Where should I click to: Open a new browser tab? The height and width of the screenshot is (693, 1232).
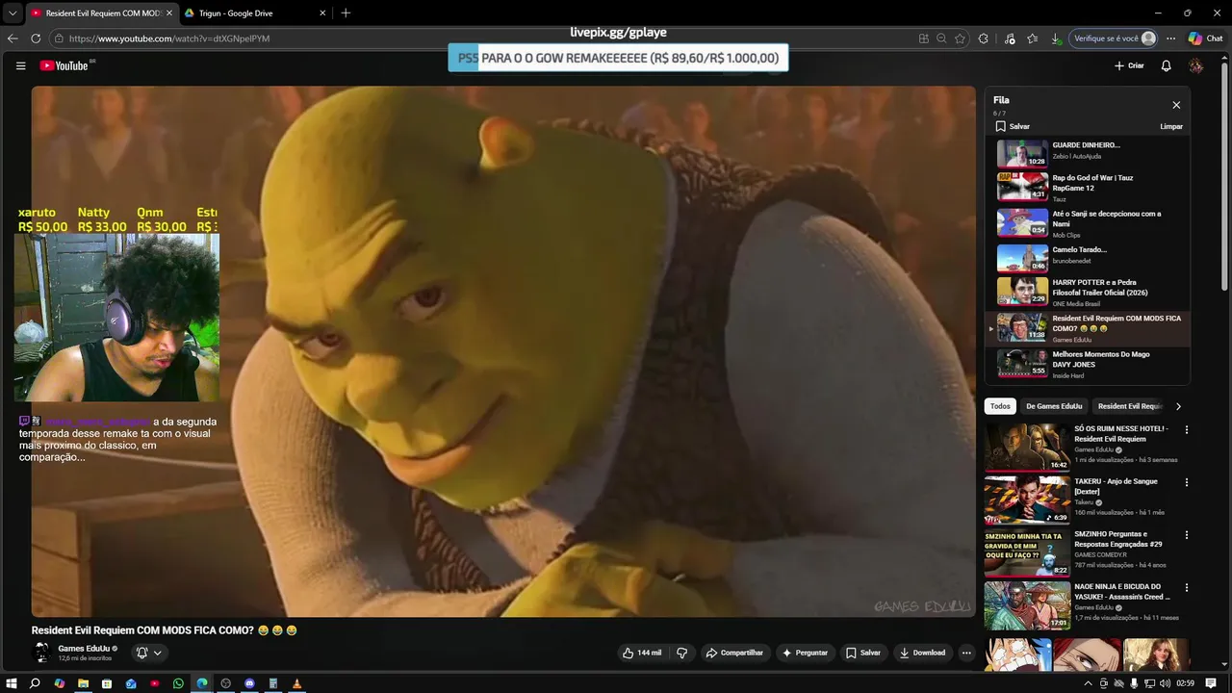click(x=346, y=13)
